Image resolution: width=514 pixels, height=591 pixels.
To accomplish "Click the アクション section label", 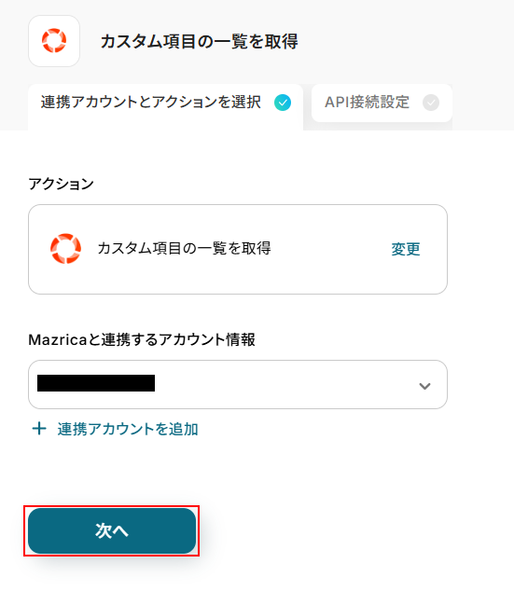I will click(61, 184).
